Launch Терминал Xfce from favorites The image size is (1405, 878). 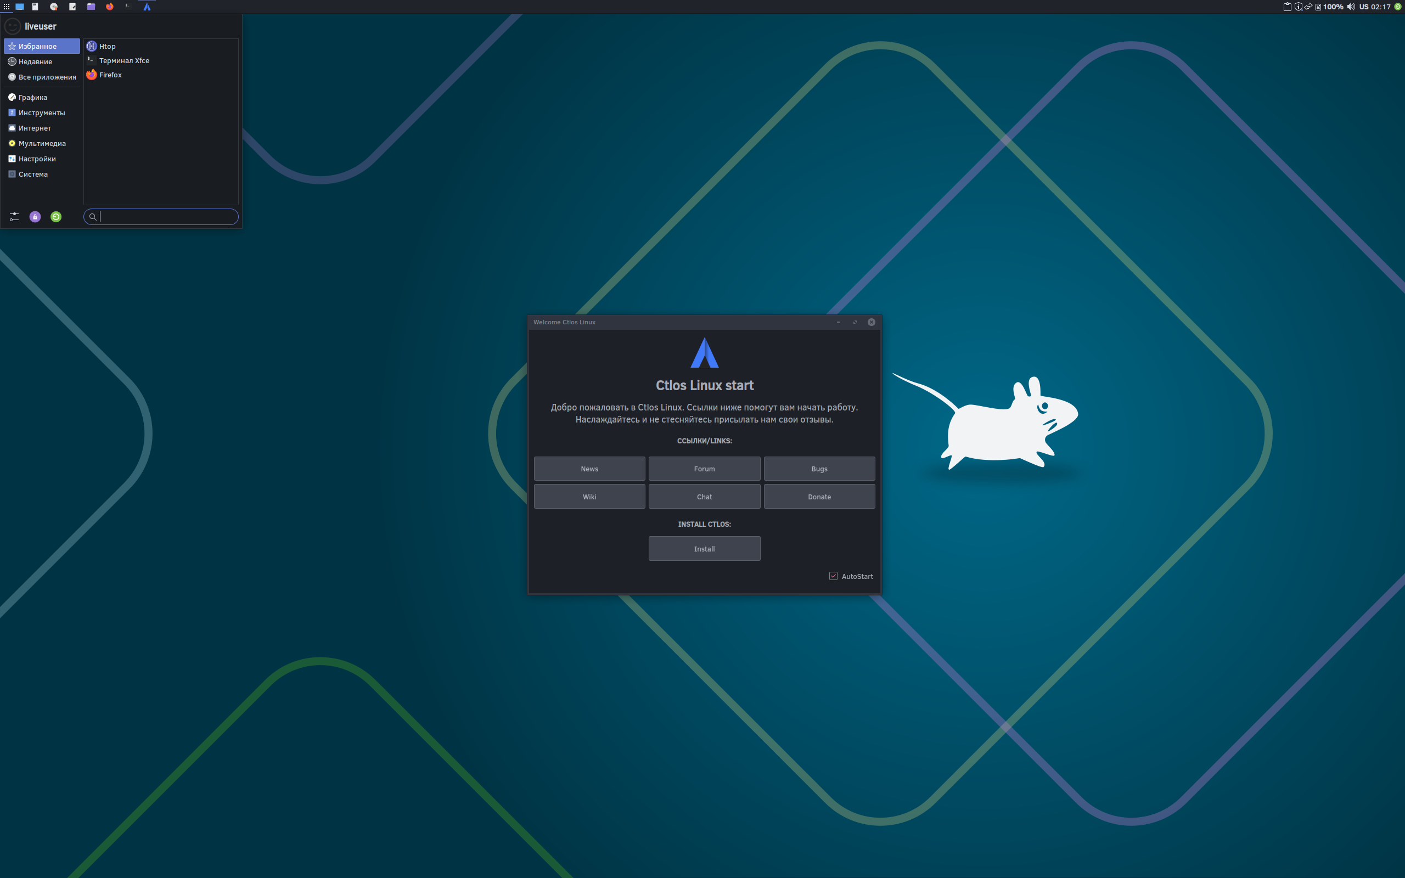161,60
